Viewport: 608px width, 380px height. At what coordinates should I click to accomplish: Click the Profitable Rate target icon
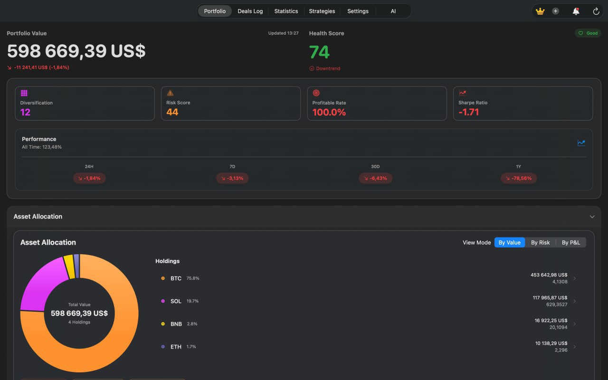click(x=316, y=93)
